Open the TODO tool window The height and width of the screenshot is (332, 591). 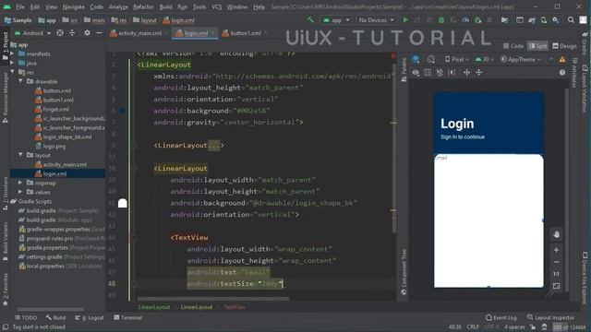click(x=26, y=317)
